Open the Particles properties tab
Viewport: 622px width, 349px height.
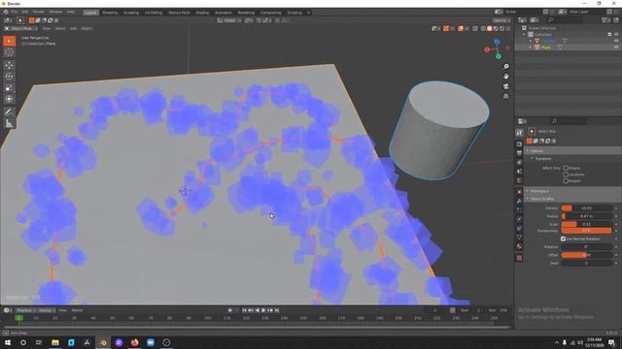(x=519, y=210)
